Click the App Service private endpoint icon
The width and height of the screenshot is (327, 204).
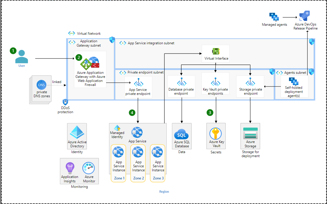[x=139, y=82]
